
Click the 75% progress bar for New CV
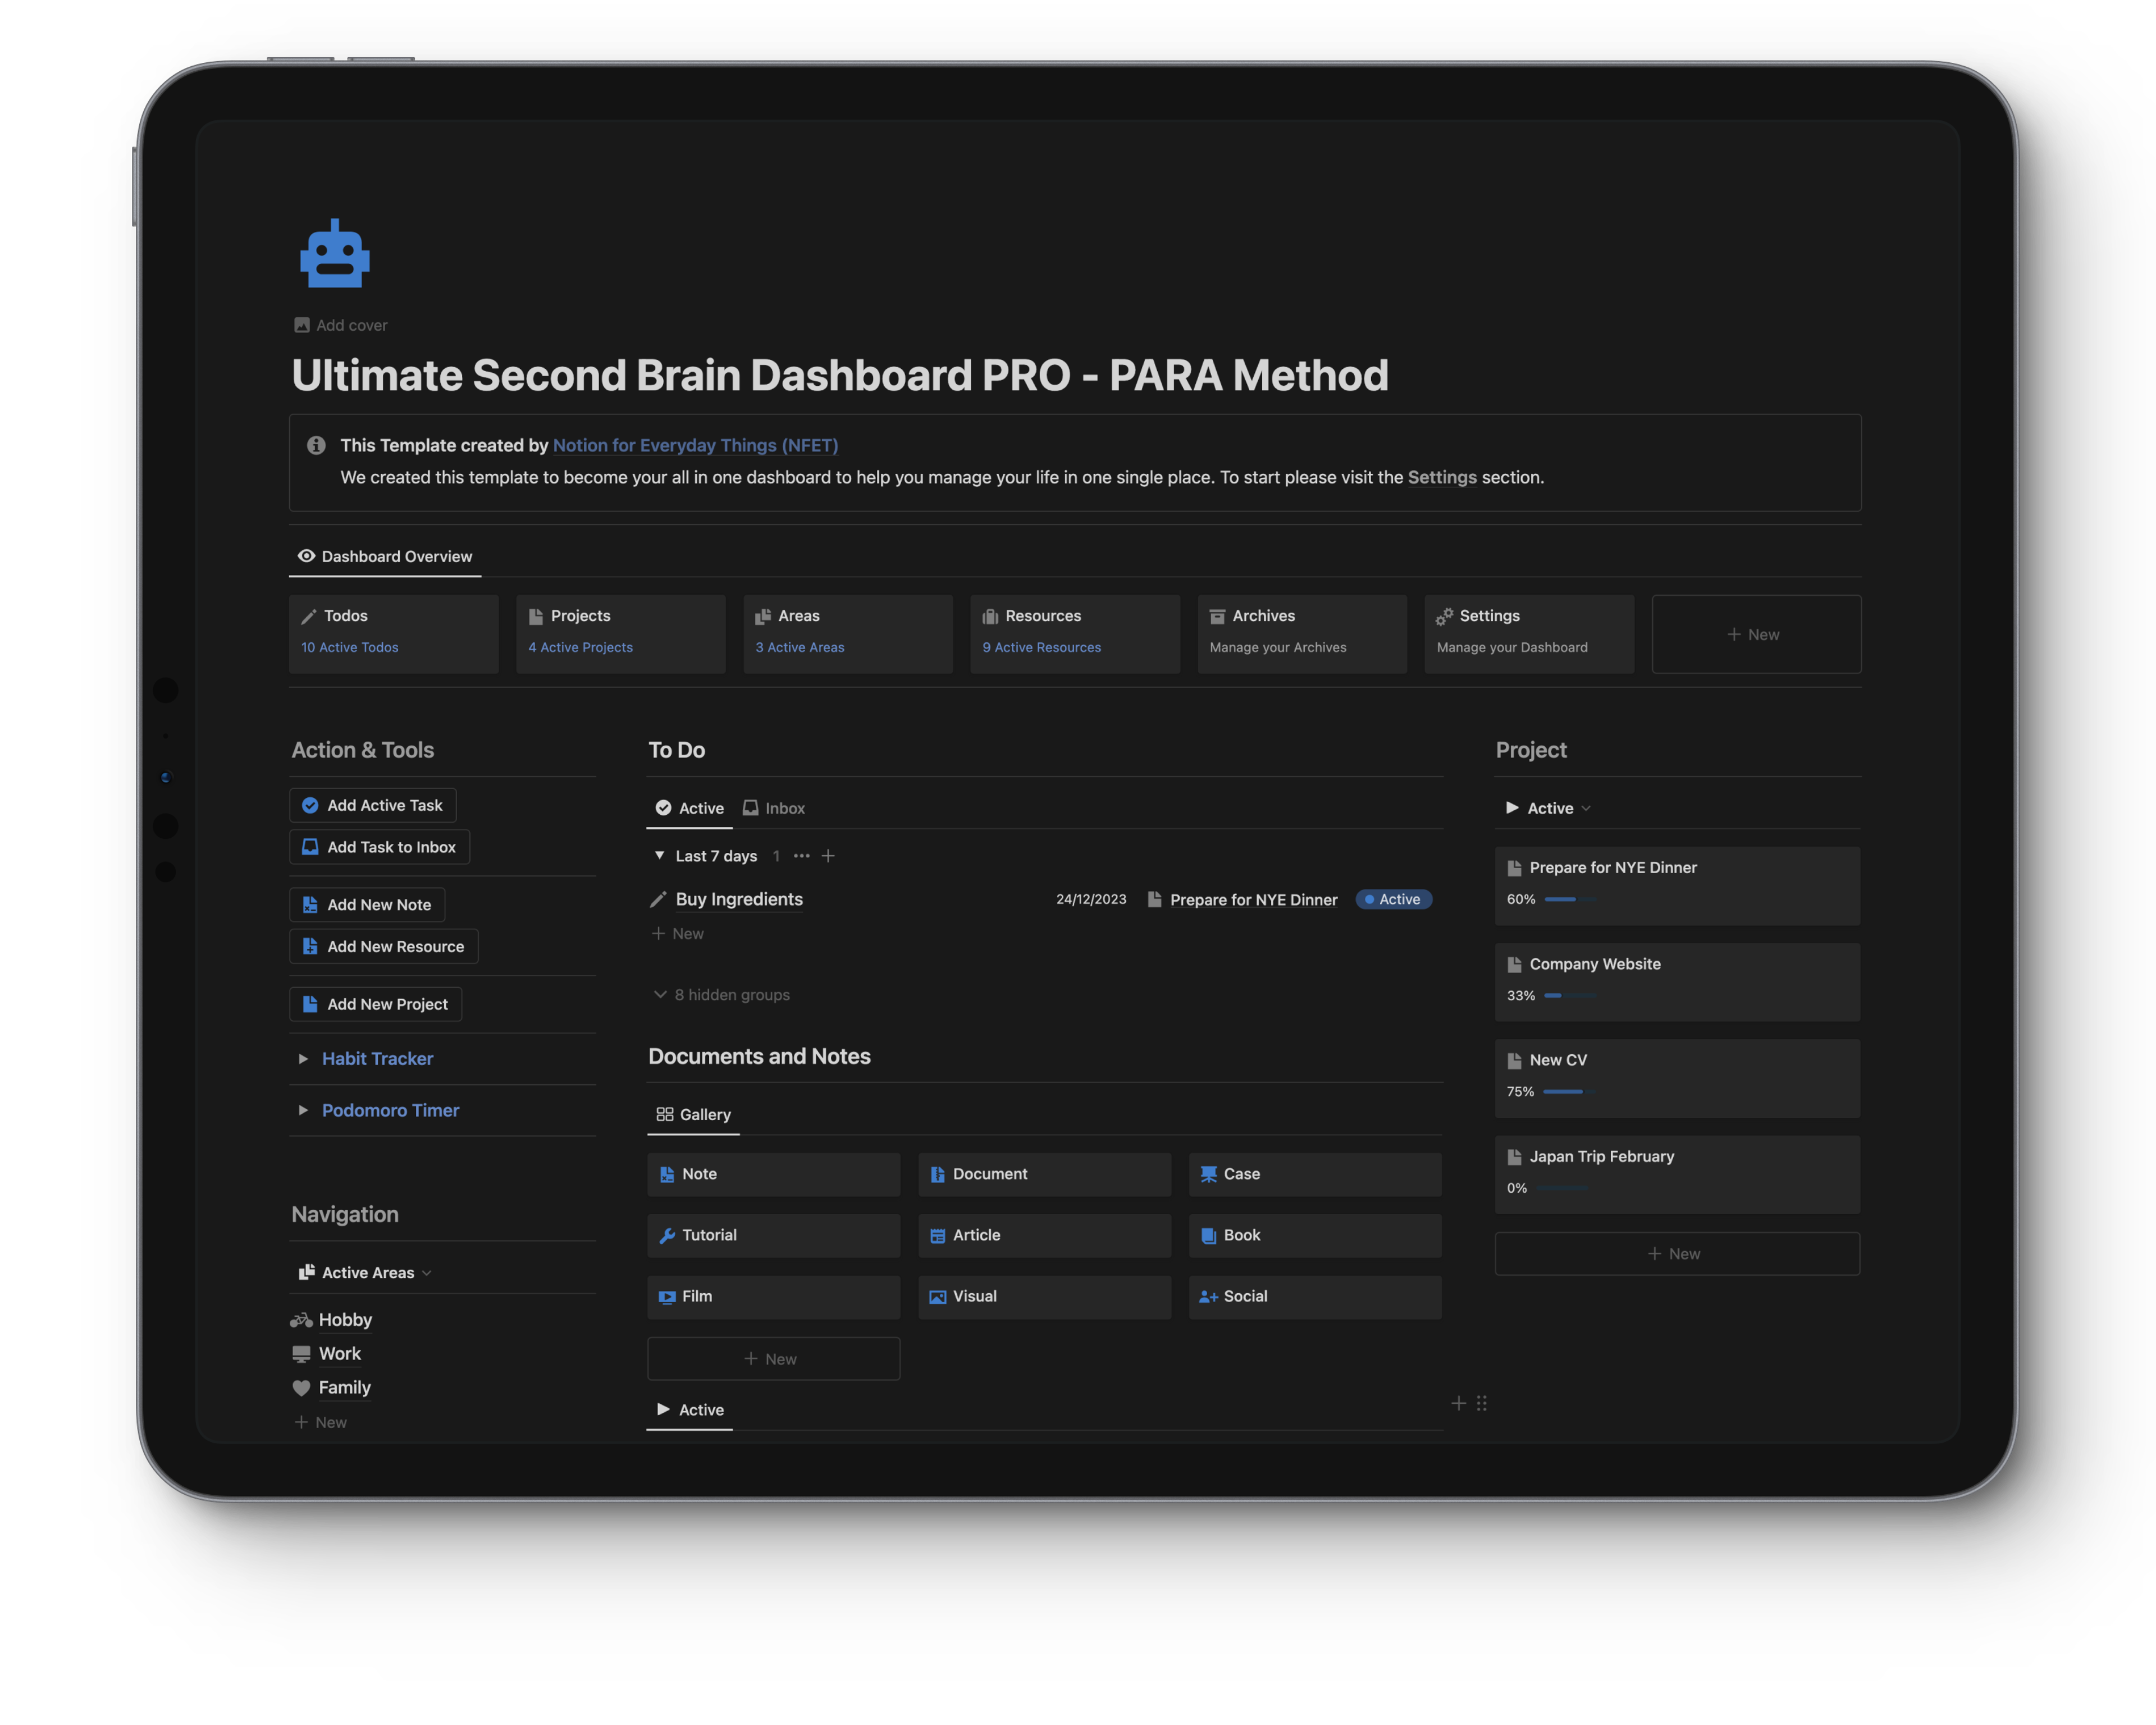click(1569, 1092)
